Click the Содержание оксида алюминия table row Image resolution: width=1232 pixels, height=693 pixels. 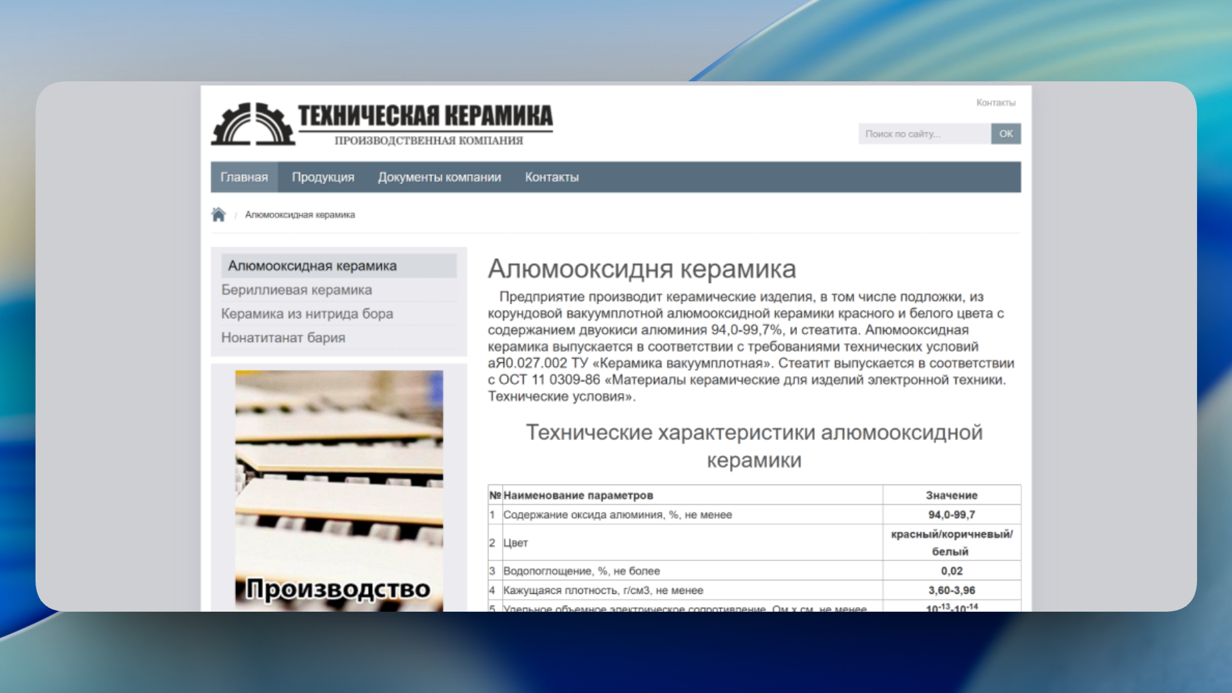754,515
